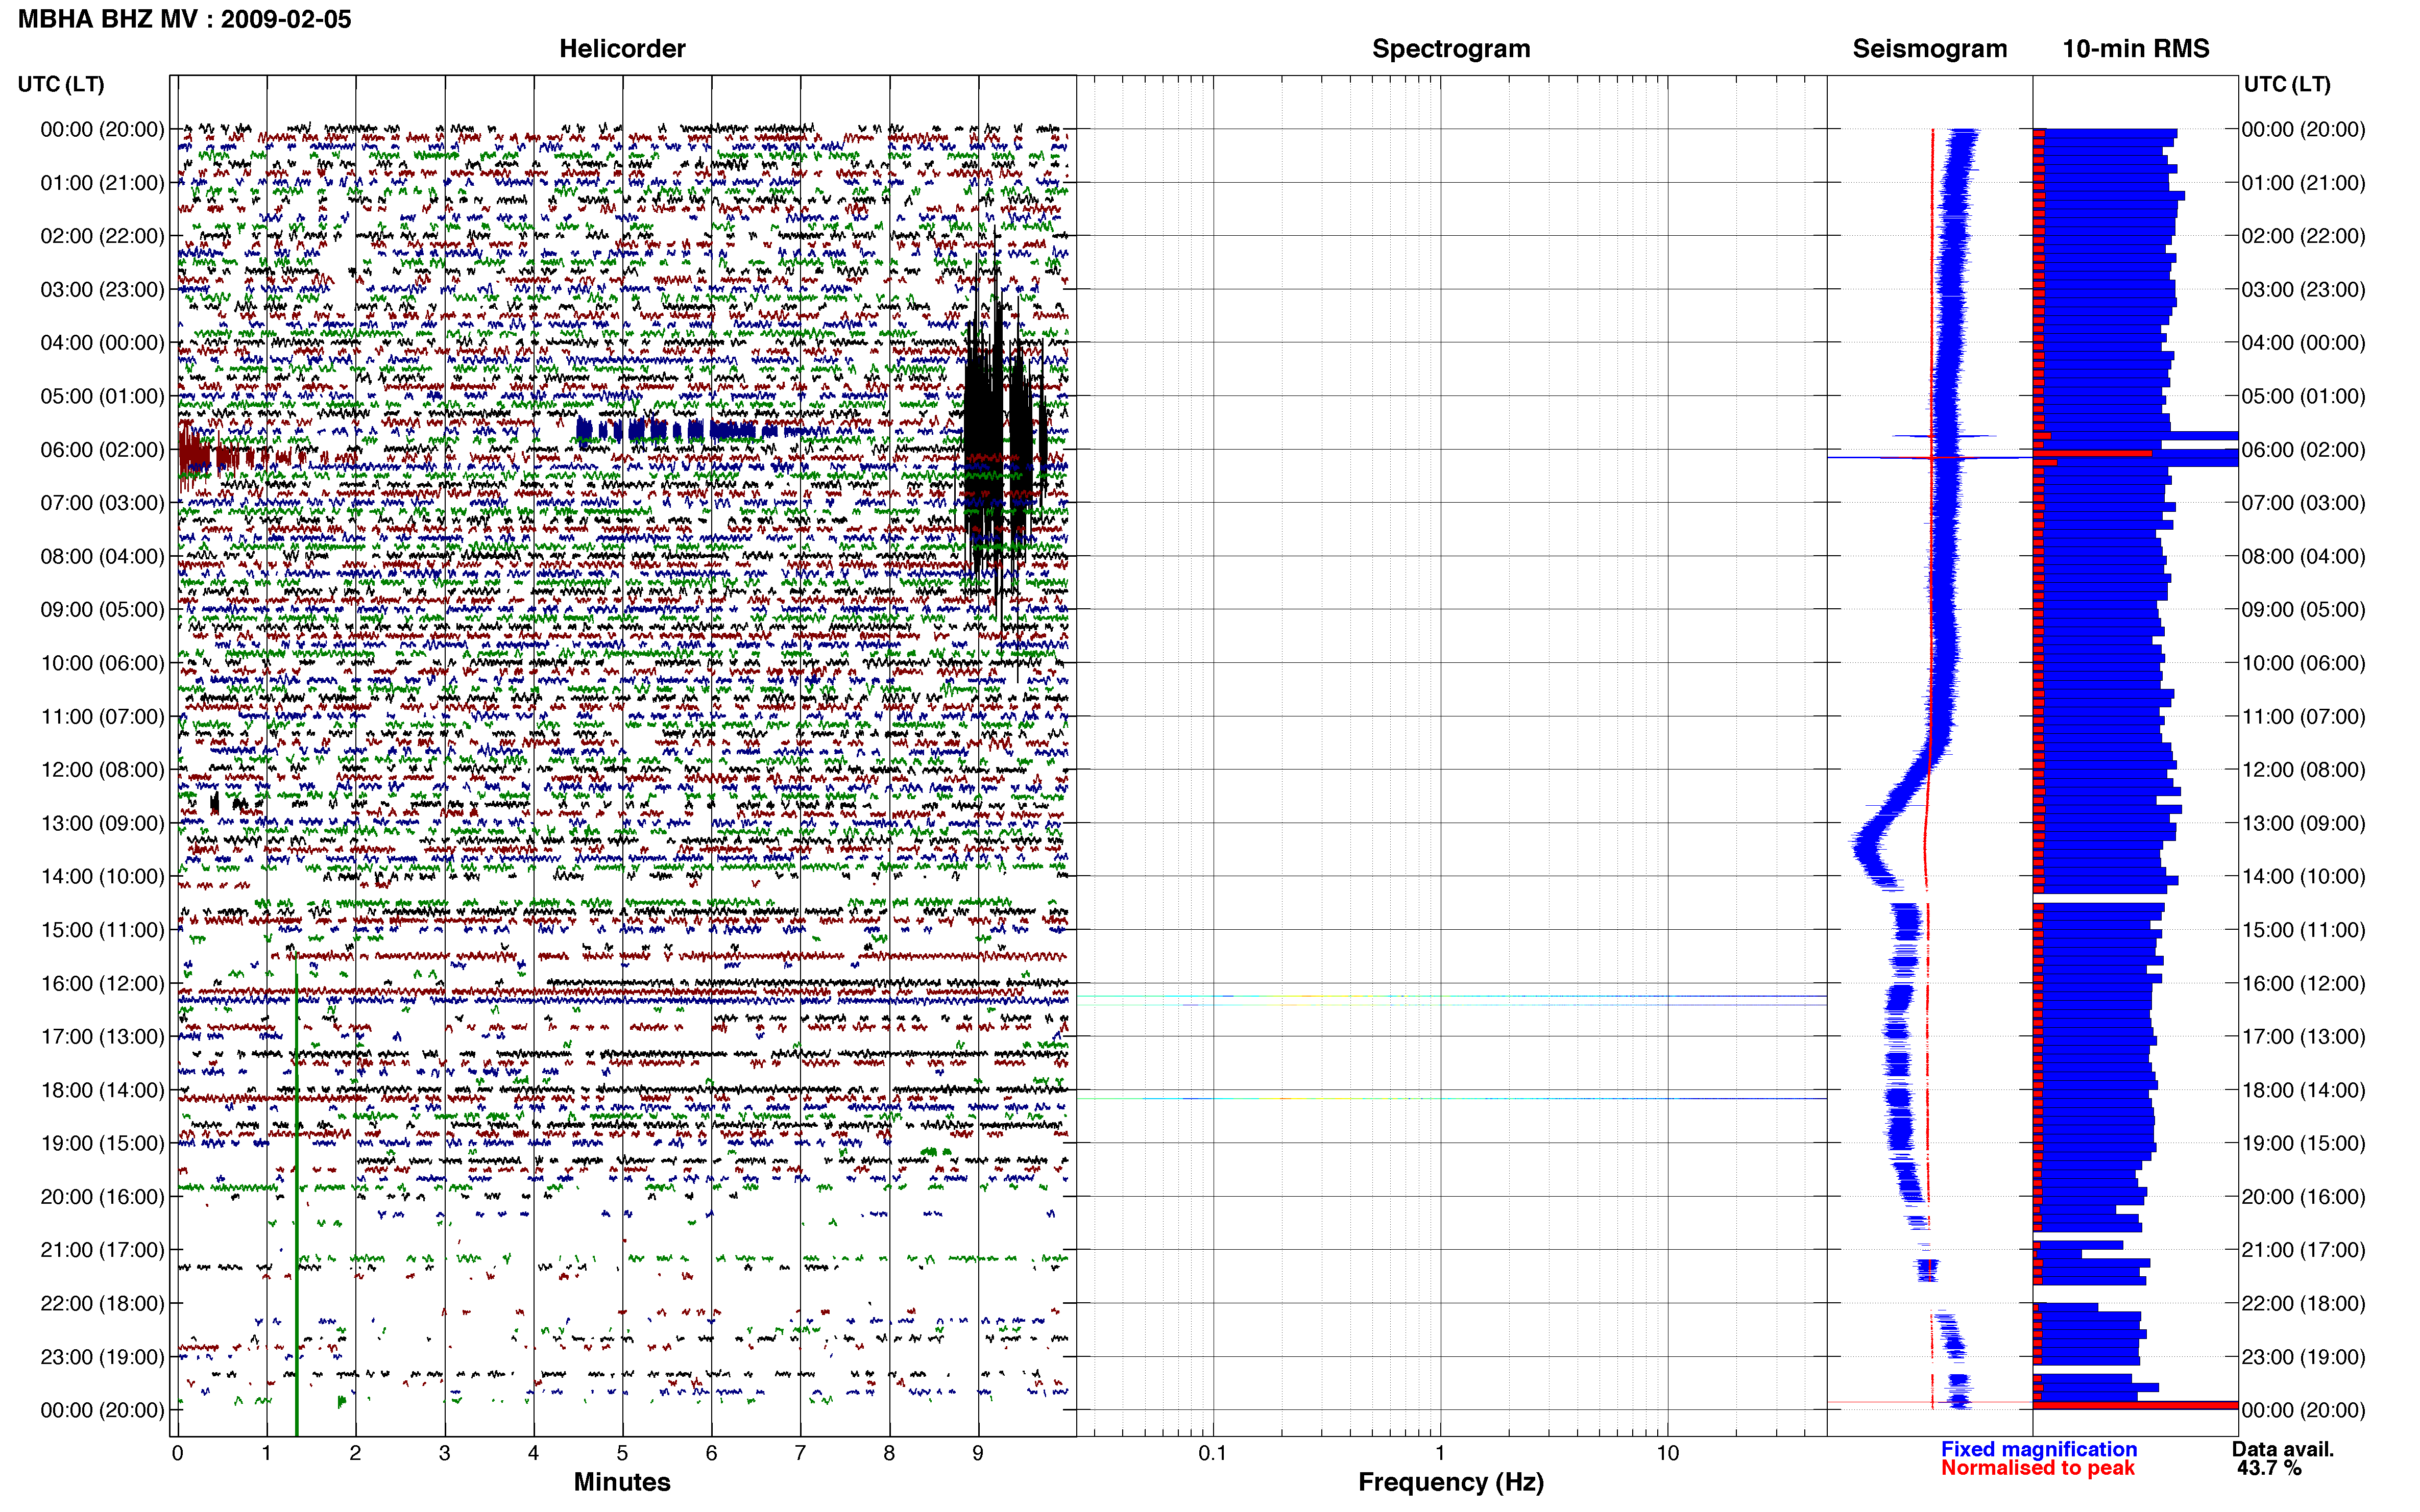Click the horizontal blue spike in seismogram at 06:00
Screen dimensions: 2420x1512
pyautogui.click(x=1930, y=458)
